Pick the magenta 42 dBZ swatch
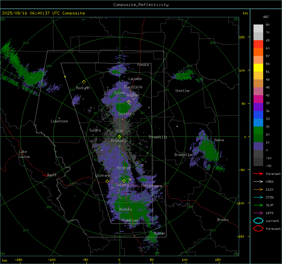The width and height of the screenshot is (282, 264). point(258,99)
